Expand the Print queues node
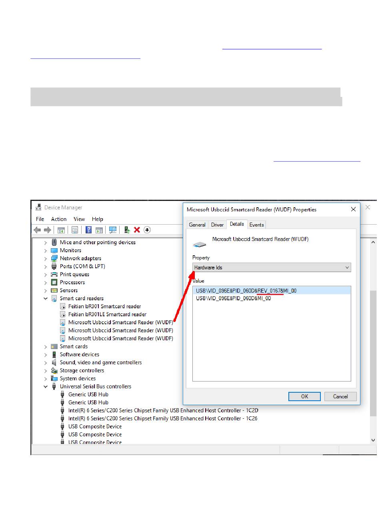The width and height of the screenshot is (380, 514). coord(46,275)
